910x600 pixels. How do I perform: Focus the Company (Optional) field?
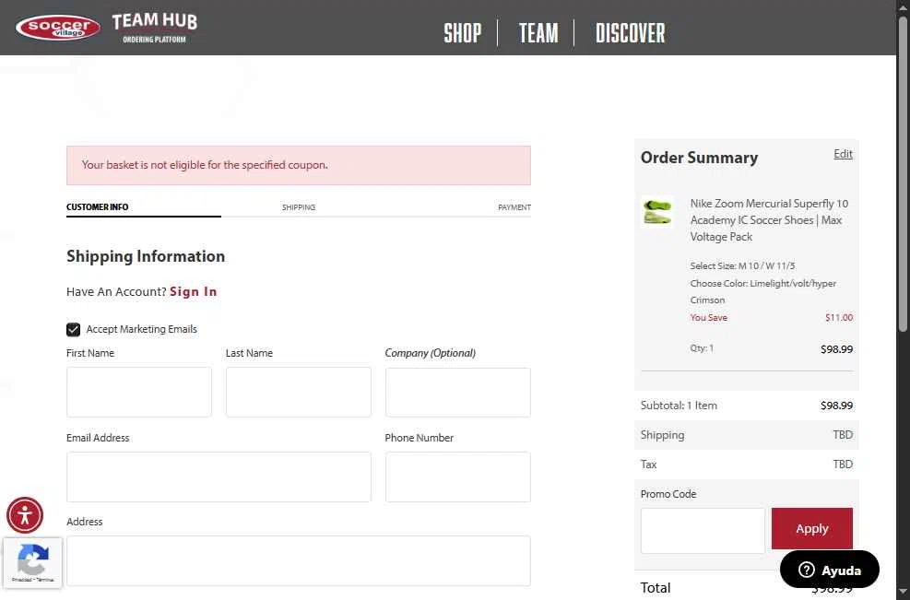tap(457, 392)
